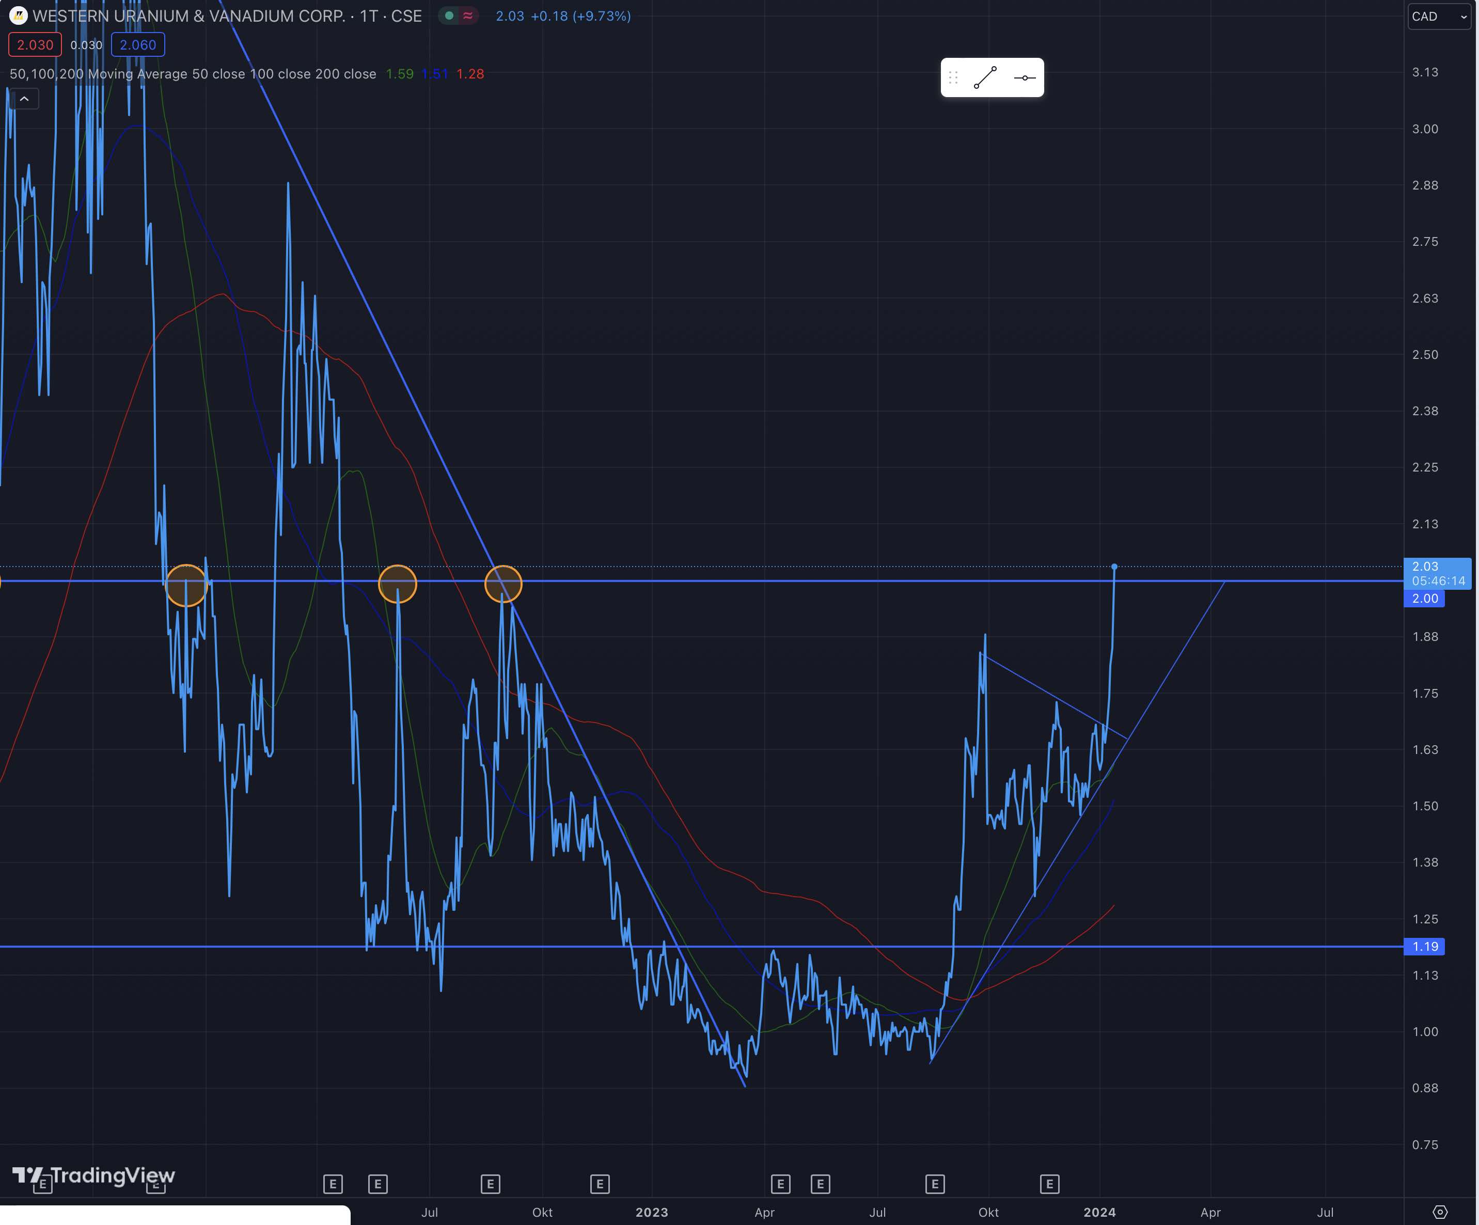Click the pink data-delay wave indicator
Image resolution: width=1479 pixels, height=1225 pixels.
point(468,15)
